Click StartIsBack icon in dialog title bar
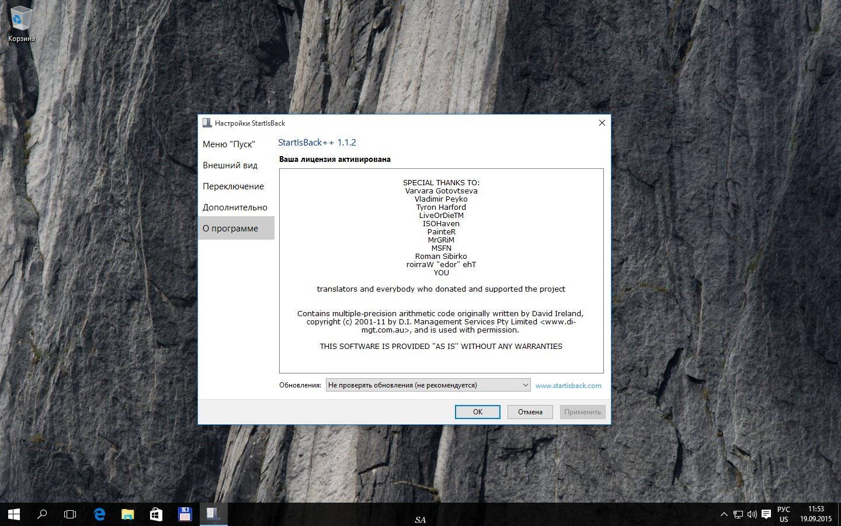The width and height of the screenshot is (841, 526). point(207,123)
